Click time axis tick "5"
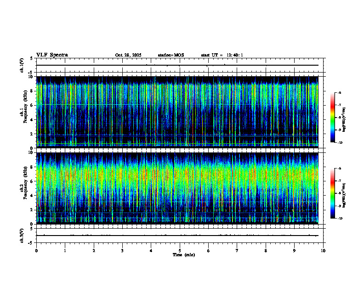 click(180, 251)
